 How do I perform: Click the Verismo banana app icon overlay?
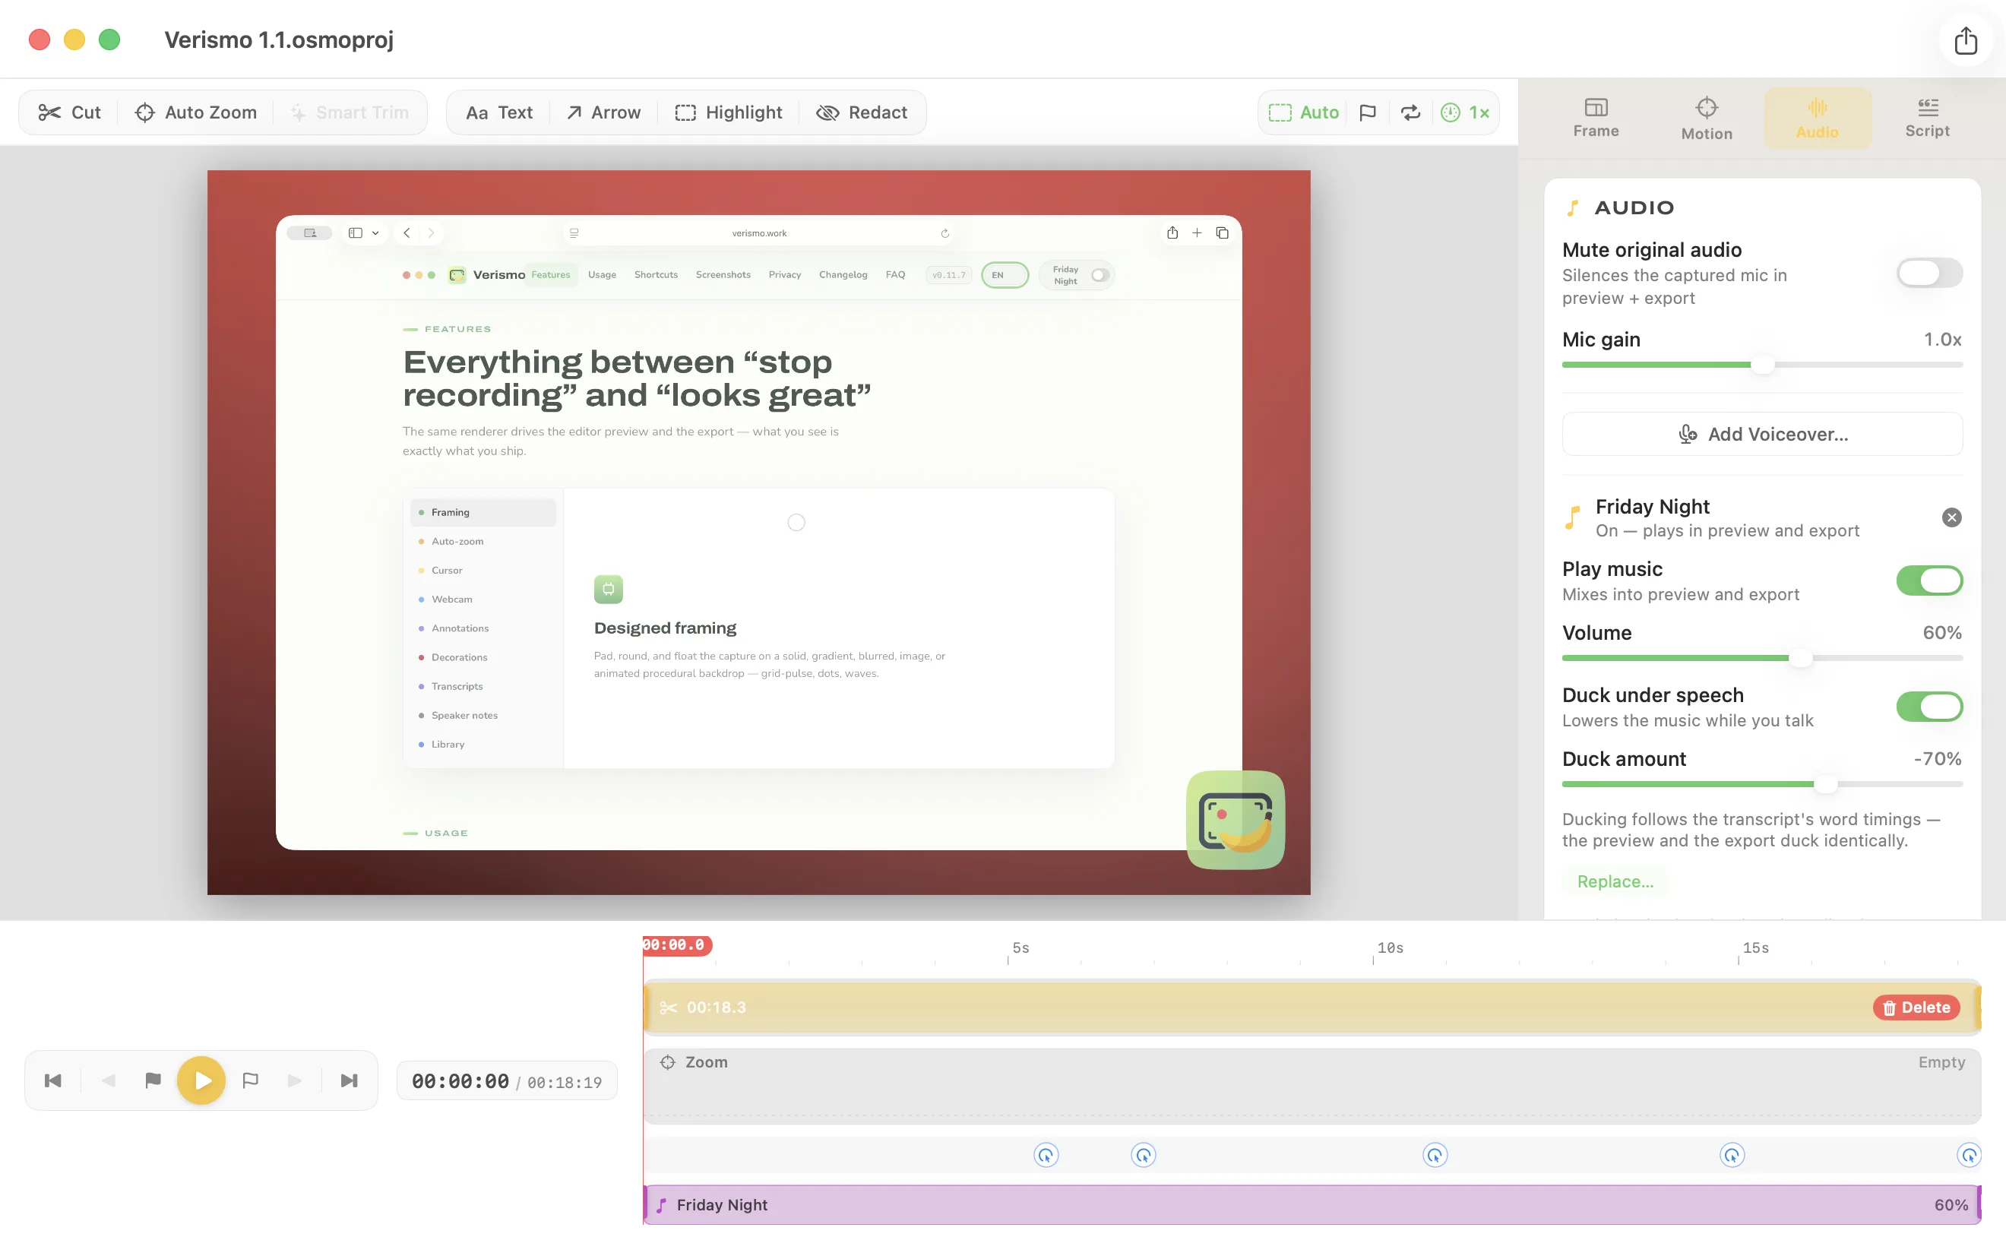point(1235,819)
